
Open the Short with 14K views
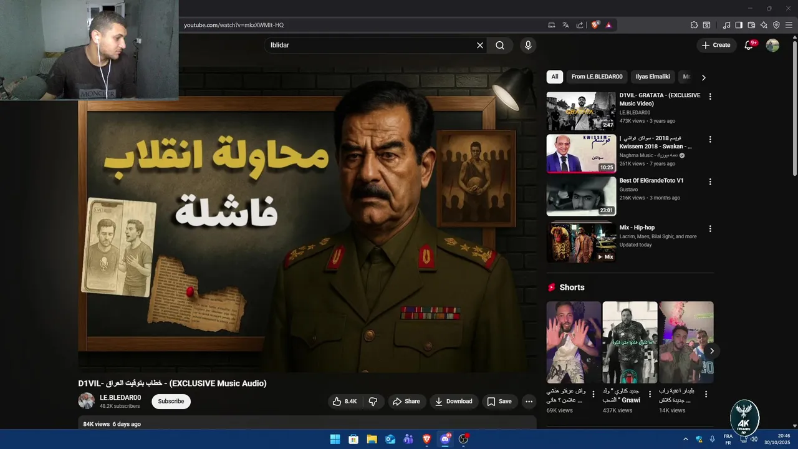point(686,342)
